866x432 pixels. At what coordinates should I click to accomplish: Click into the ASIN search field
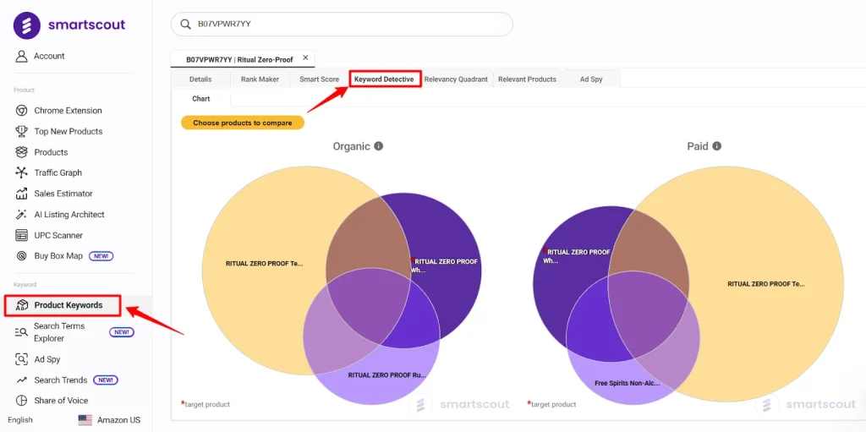click(x=342, y=25)
